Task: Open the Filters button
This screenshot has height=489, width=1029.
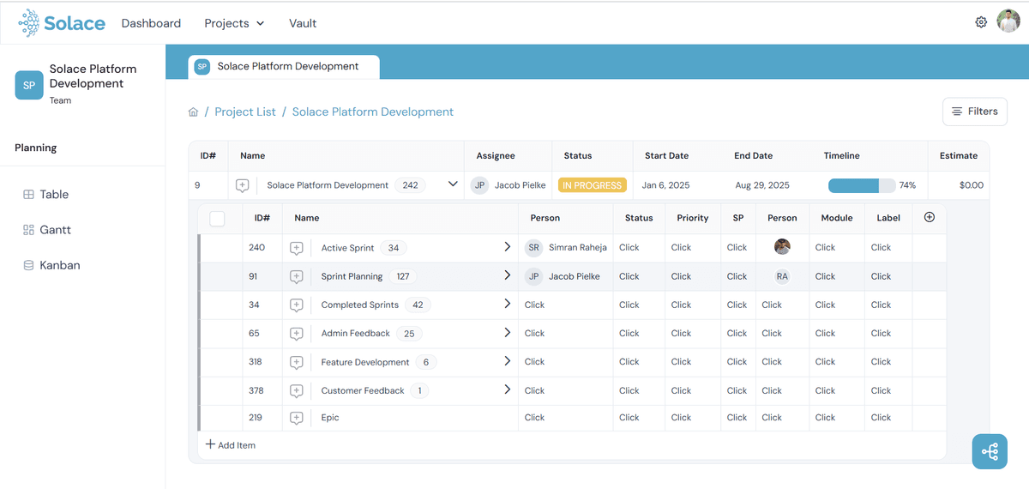Action: pyautogui.click(x=975, y=112)
